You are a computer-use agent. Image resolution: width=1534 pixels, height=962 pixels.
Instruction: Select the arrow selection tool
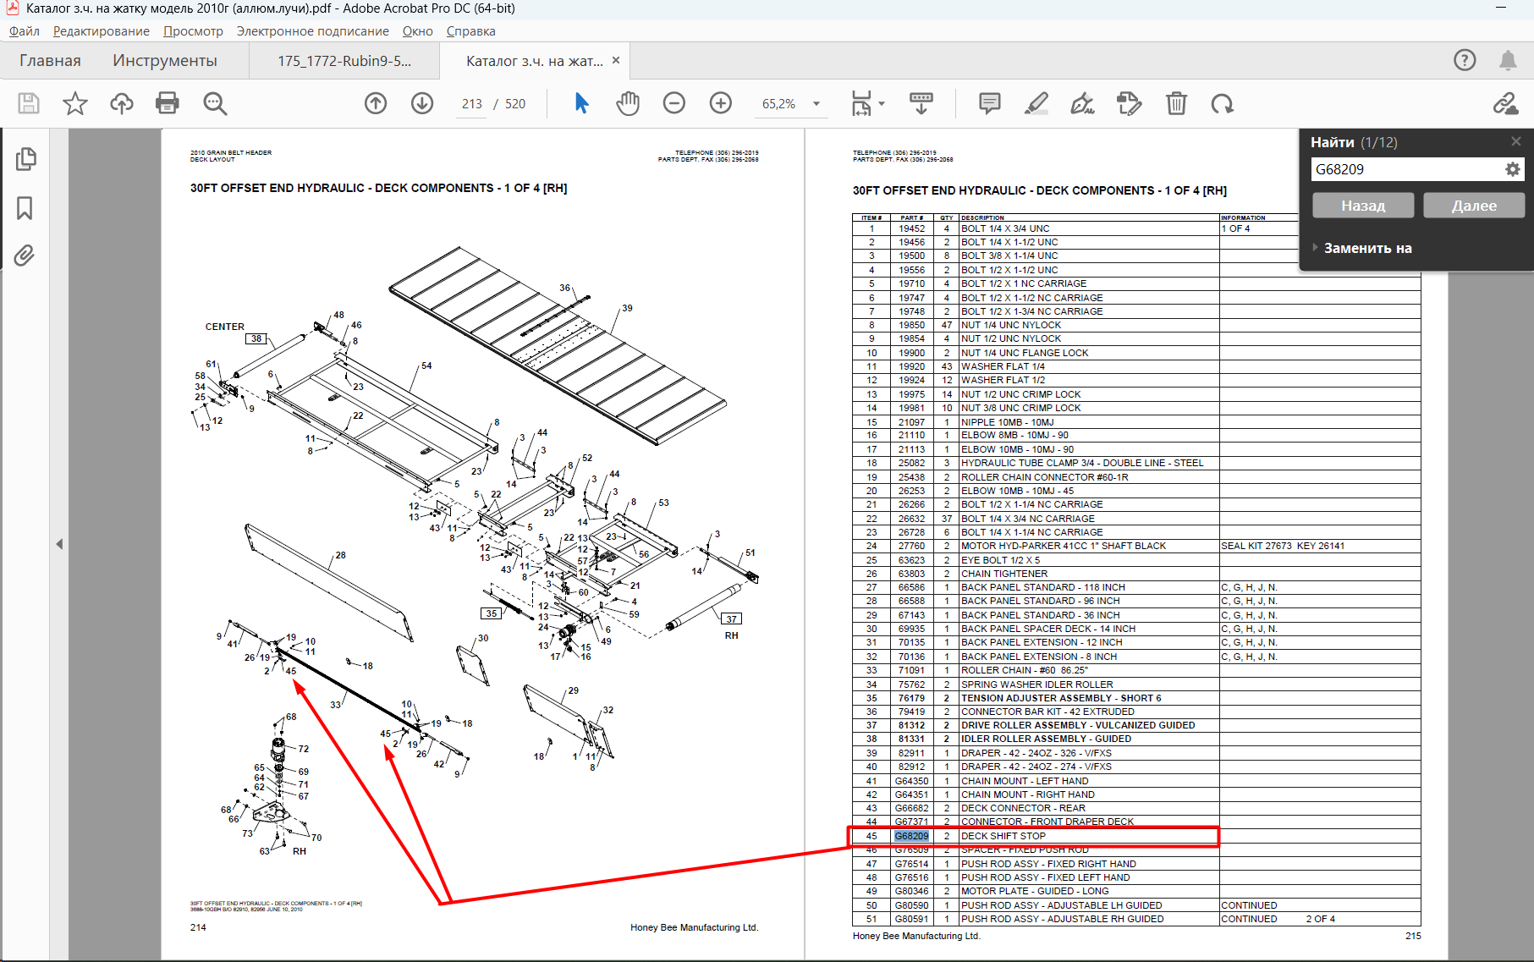[x=581, y=103]
